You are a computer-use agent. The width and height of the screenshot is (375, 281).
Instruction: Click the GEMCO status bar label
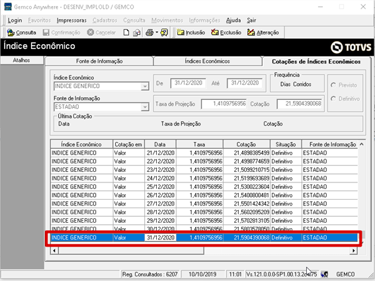click(345, 274)
